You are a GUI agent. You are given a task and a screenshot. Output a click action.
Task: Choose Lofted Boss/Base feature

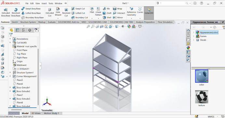[31, 13]
